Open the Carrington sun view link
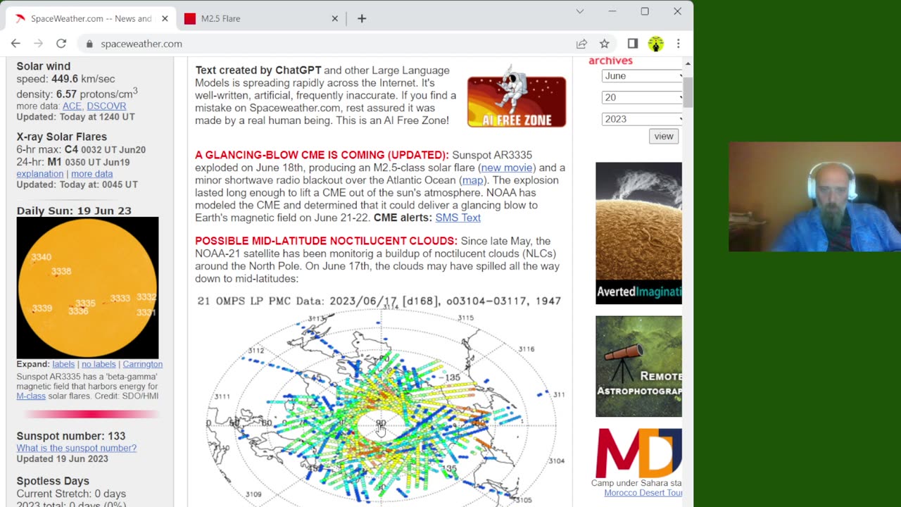The image size is (901, 507). coord(143,364)
